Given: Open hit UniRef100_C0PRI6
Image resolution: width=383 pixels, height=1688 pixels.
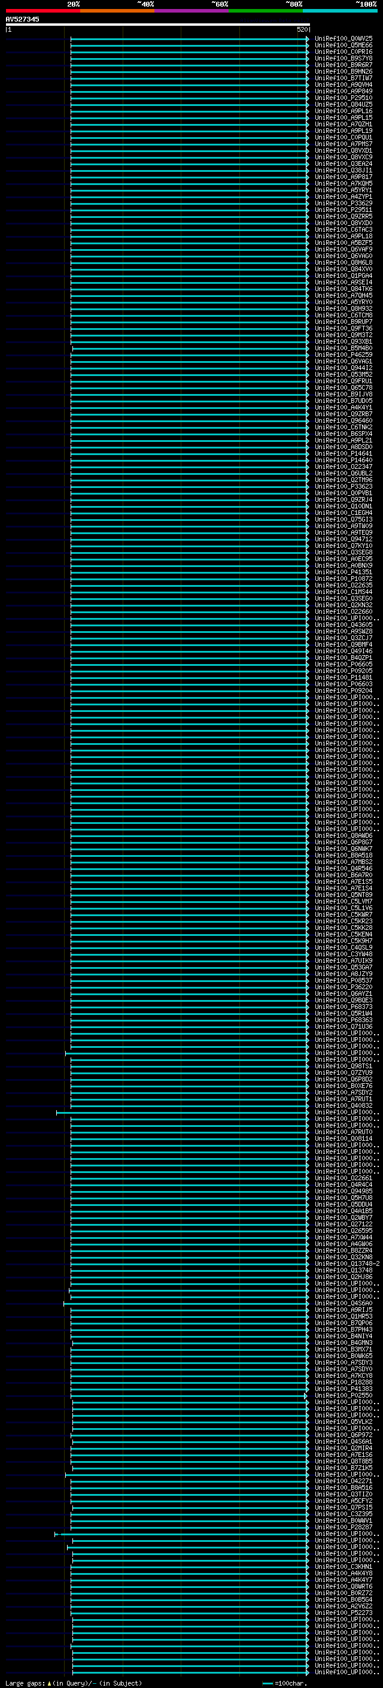Looking at the screenshot, I should coord(344,51).
